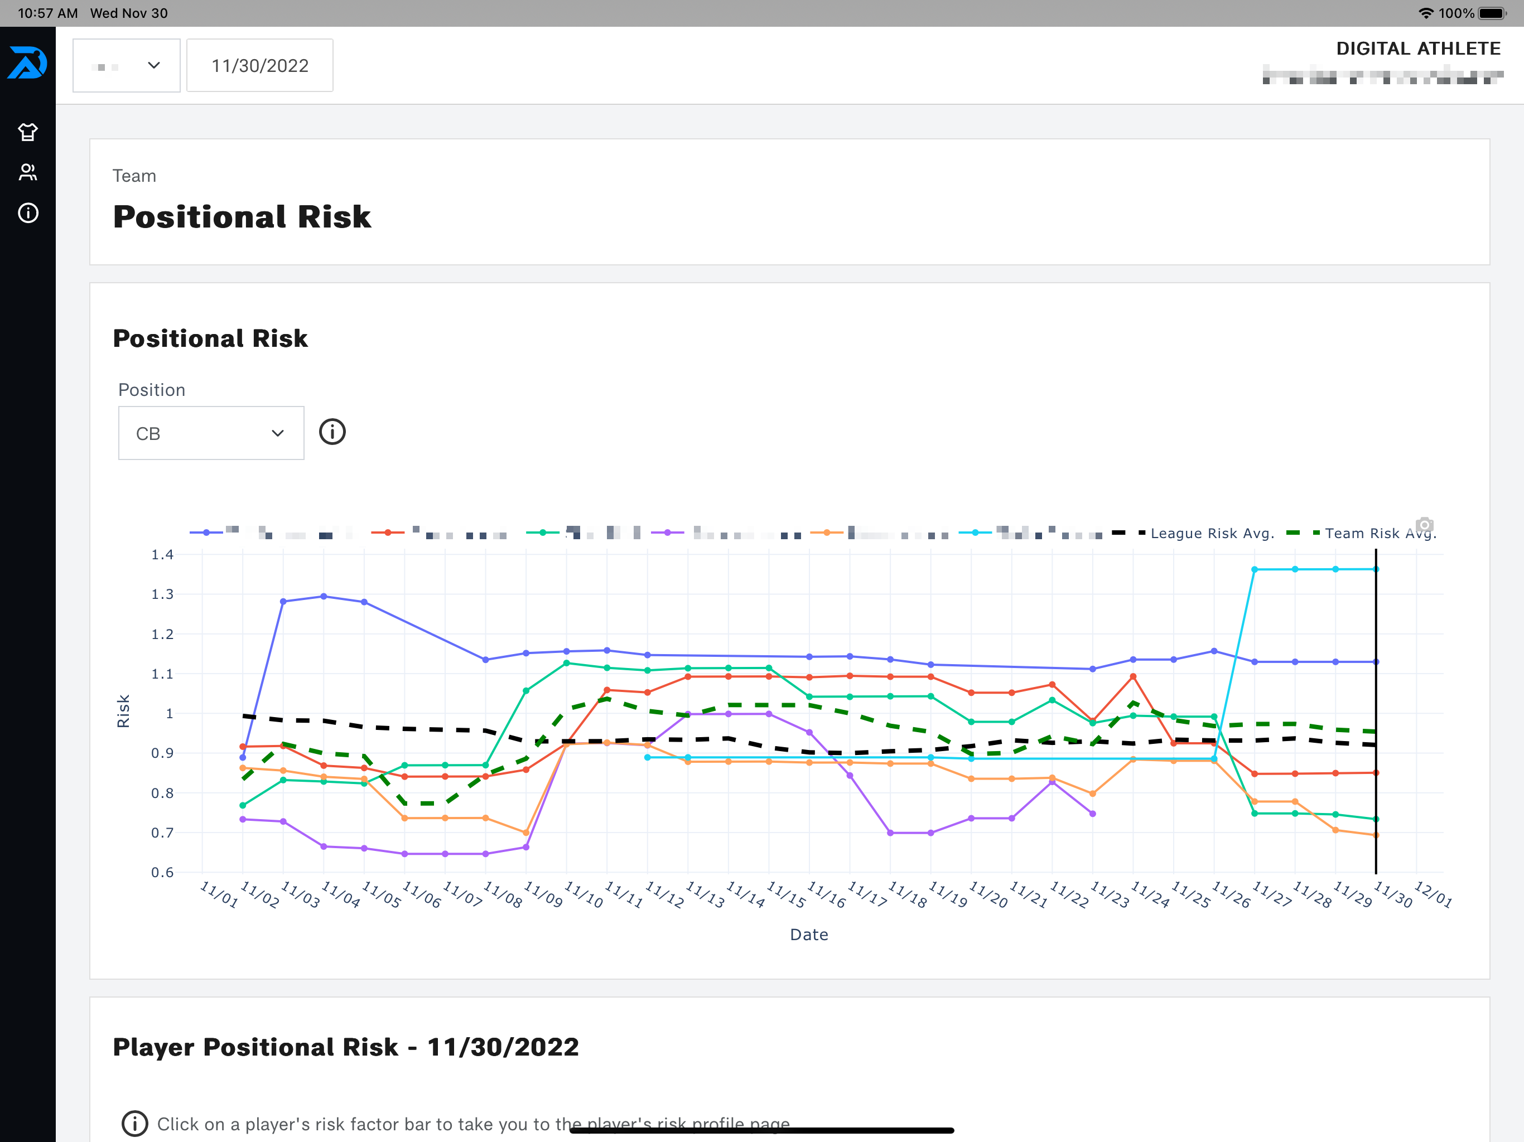Click the purple data point at 11/23

[1093, 814]
